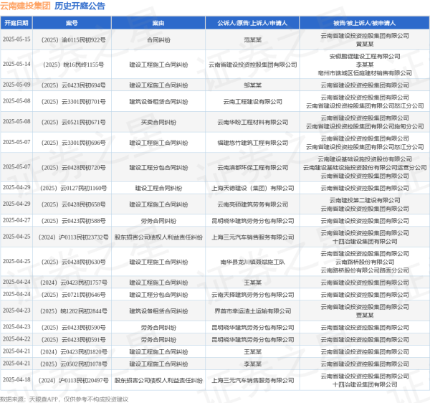
Task: Click the date cell 2025-04-18
Action: coord(16,379)
